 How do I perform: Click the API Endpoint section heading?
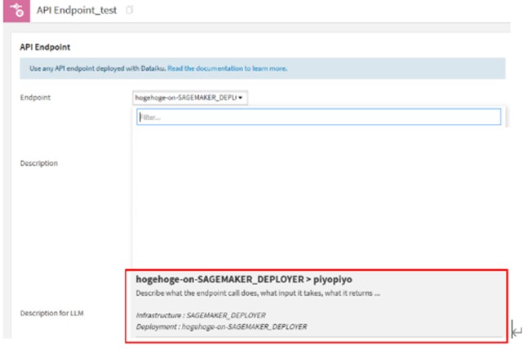point(45,47)
